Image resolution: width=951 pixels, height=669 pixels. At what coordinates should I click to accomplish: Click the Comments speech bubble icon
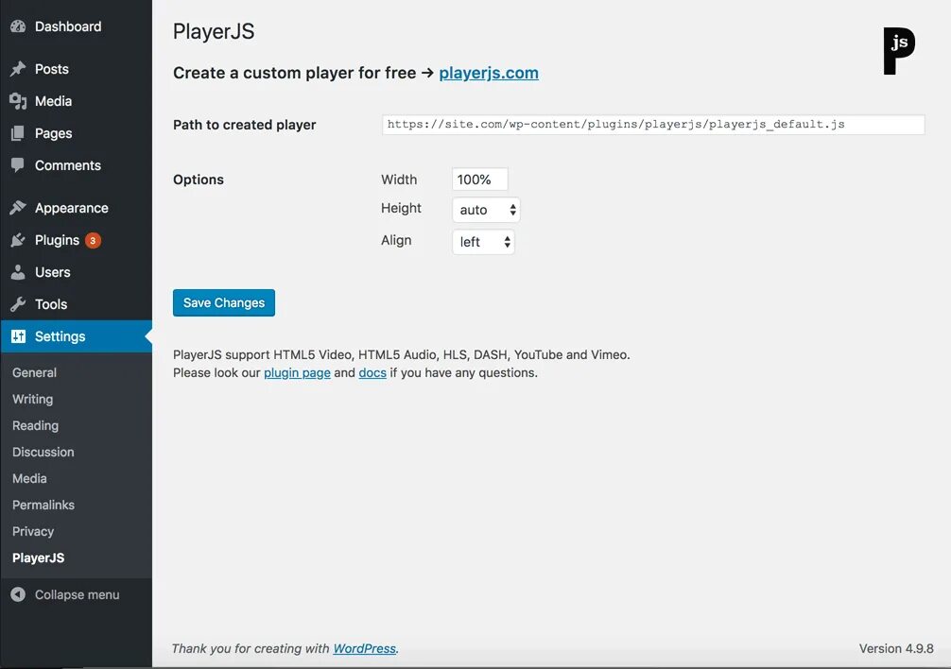click(18, 164)
